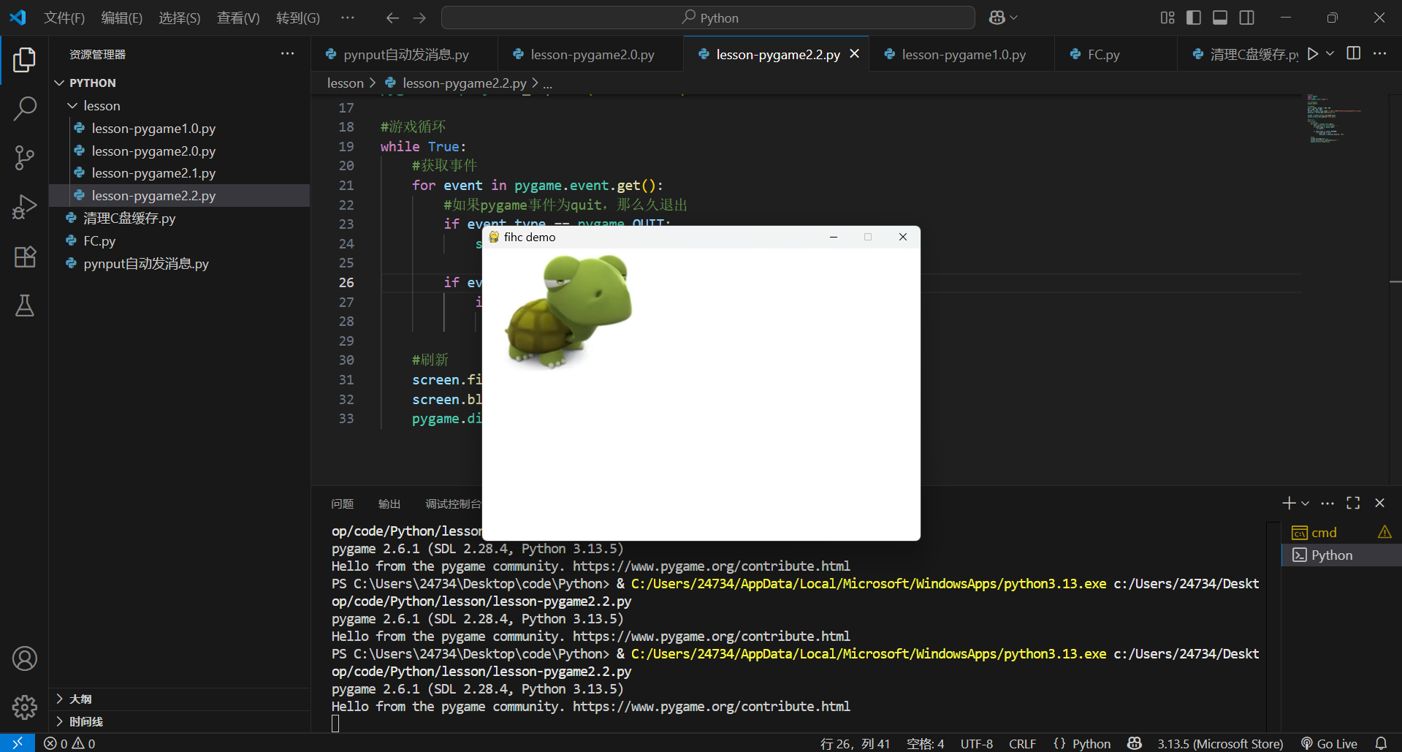The width and height of the screenshot is (1402, 752).
Task: Change Python interpreter 3.13.5 in status bar
Action: pos(1220,743)
